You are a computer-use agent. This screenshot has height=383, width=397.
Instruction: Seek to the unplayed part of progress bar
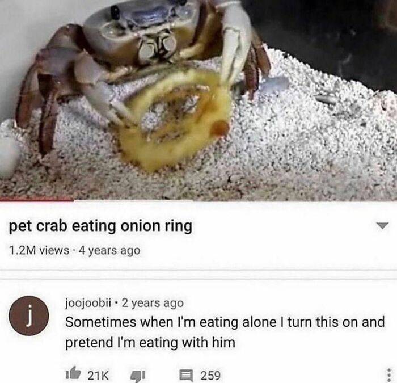click(x=235, y=200)
